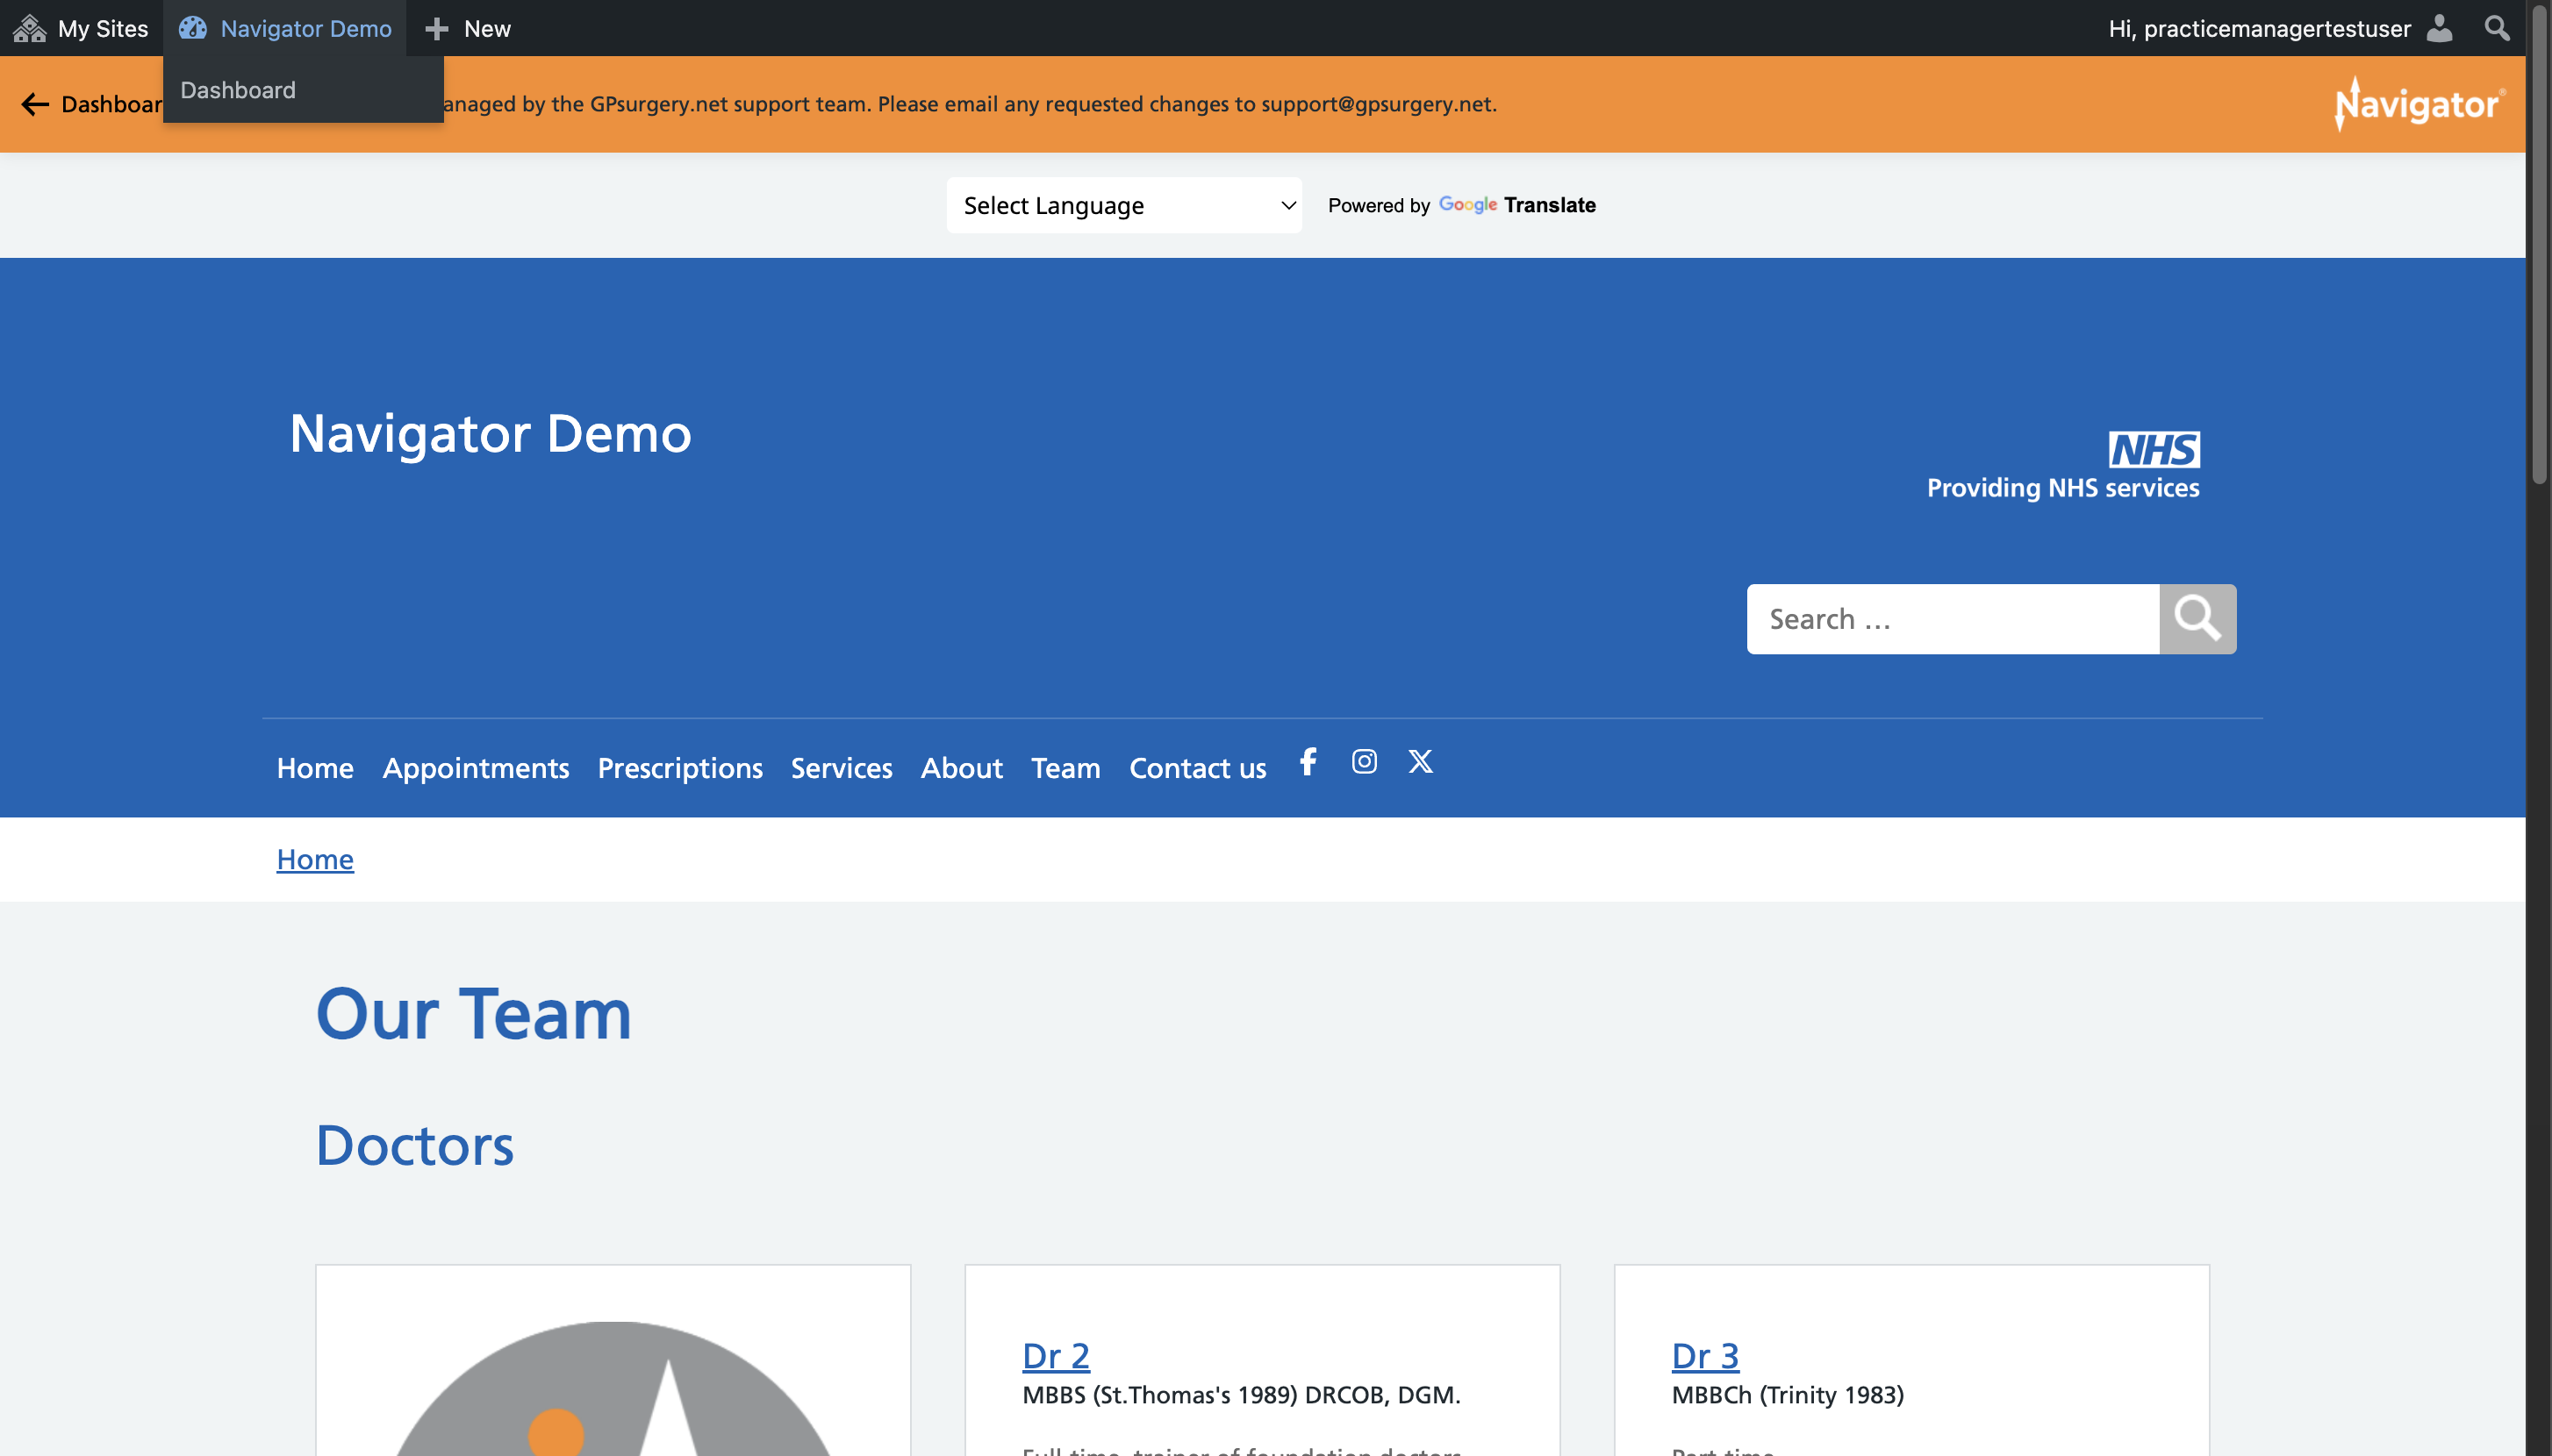2552x1456 pixels.
Task: Open the Prescriptions navigation item
Action: pyautogui.click(x=680, y=768)
